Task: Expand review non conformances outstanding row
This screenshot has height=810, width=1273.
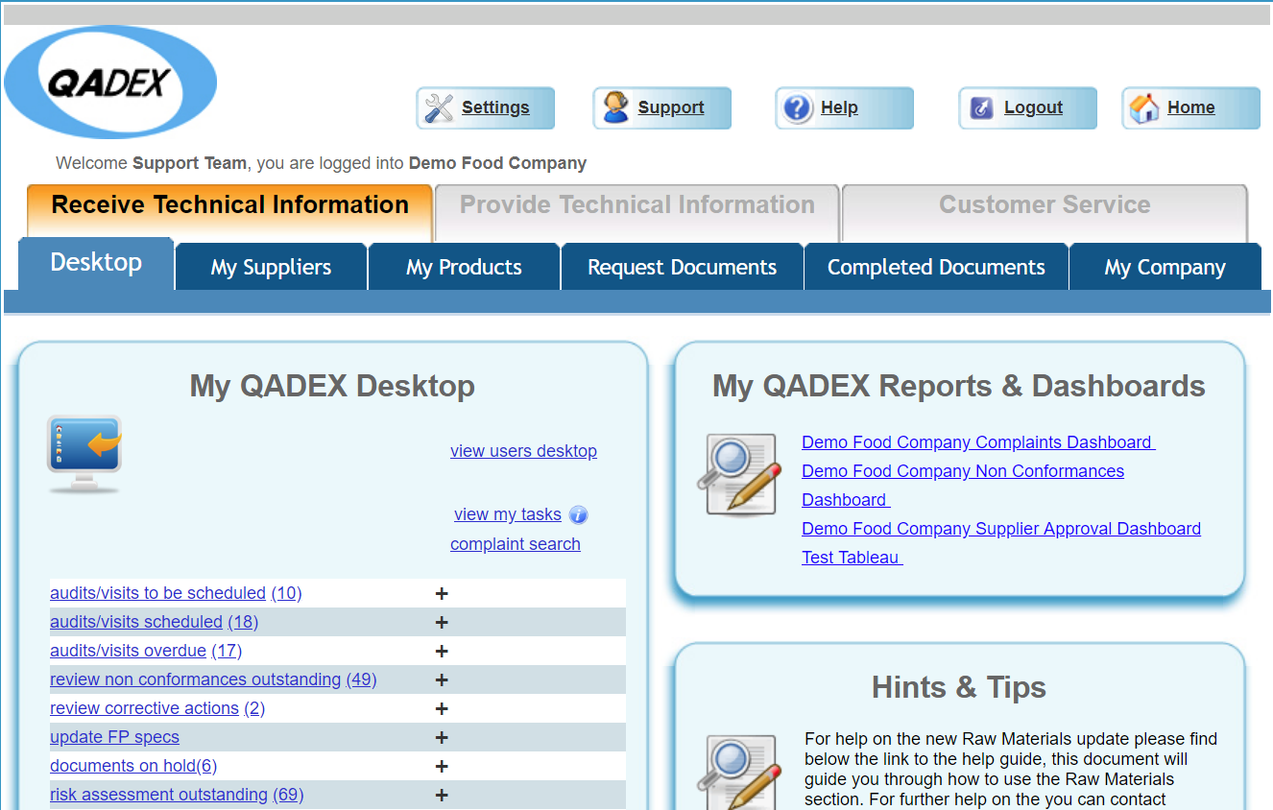Action: tap(442, 679)
